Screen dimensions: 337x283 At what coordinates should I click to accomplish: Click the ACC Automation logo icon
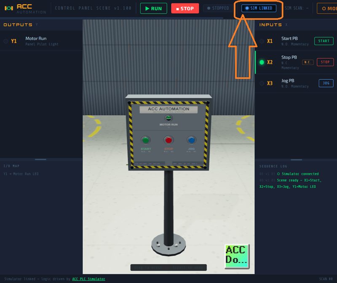(x=8, y=8)
